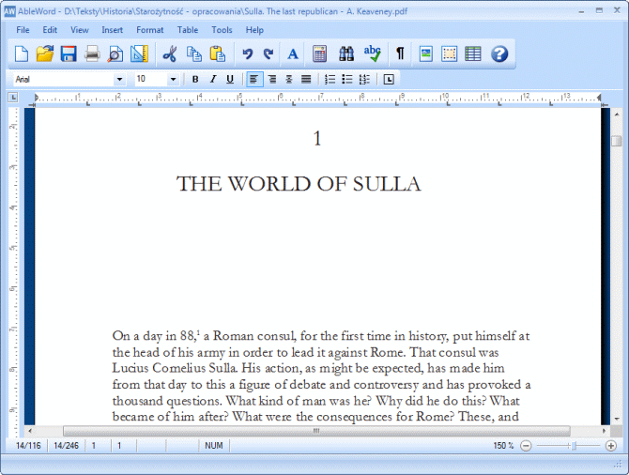The image size is (629, 475).
Task: Apply a numbered list
Action: tap(330, 80)
